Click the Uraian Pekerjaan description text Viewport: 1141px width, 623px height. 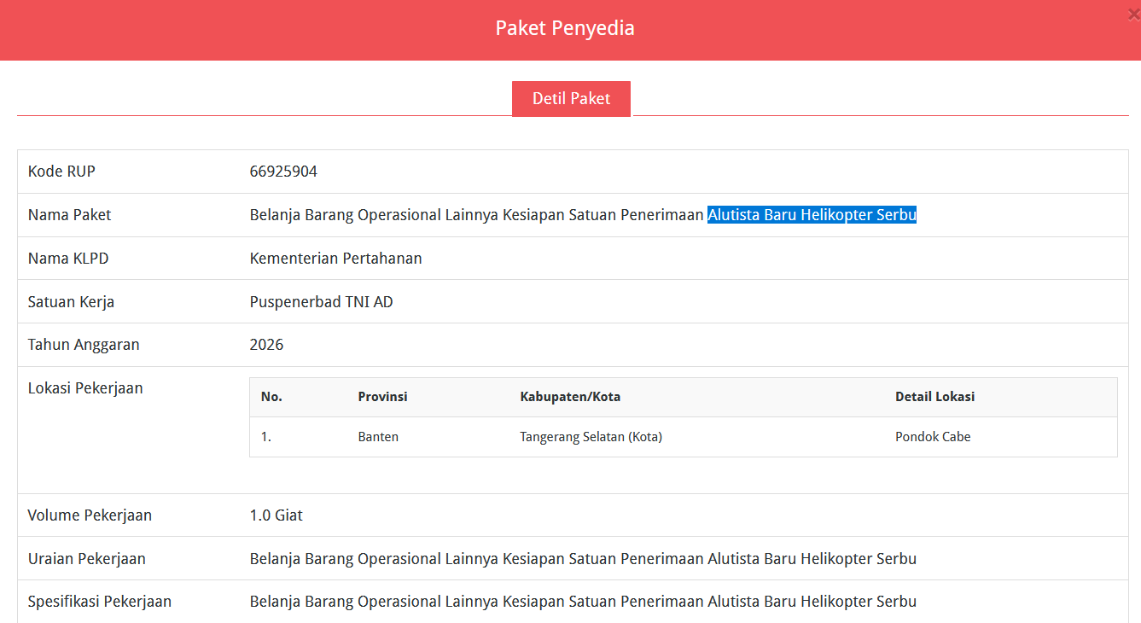coord(583,559)
